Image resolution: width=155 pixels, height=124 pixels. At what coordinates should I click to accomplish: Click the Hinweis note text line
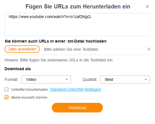(59, 60)
